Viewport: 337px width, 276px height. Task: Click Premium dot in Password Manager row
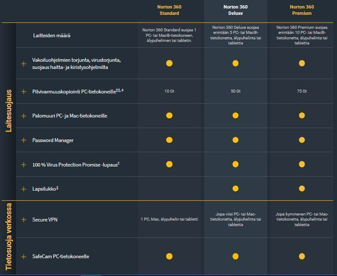302,140
